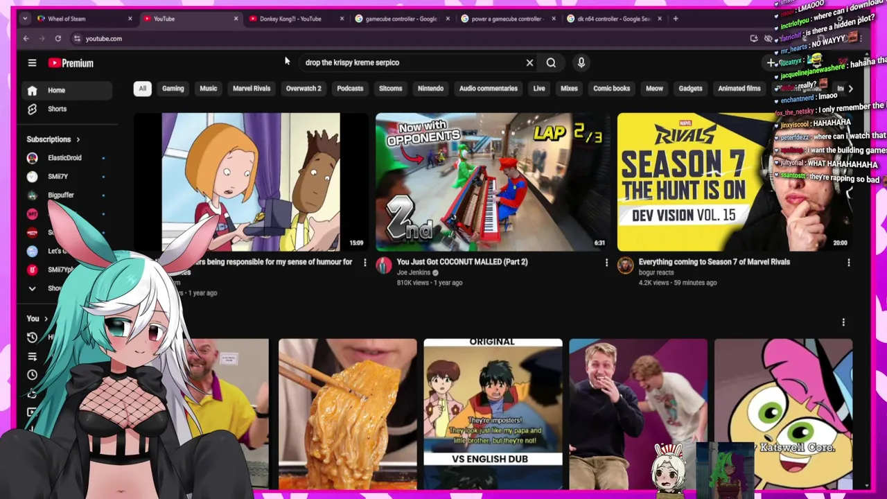Expand Show more under subscriptions
887x499 pixels.
pos(32,288)
